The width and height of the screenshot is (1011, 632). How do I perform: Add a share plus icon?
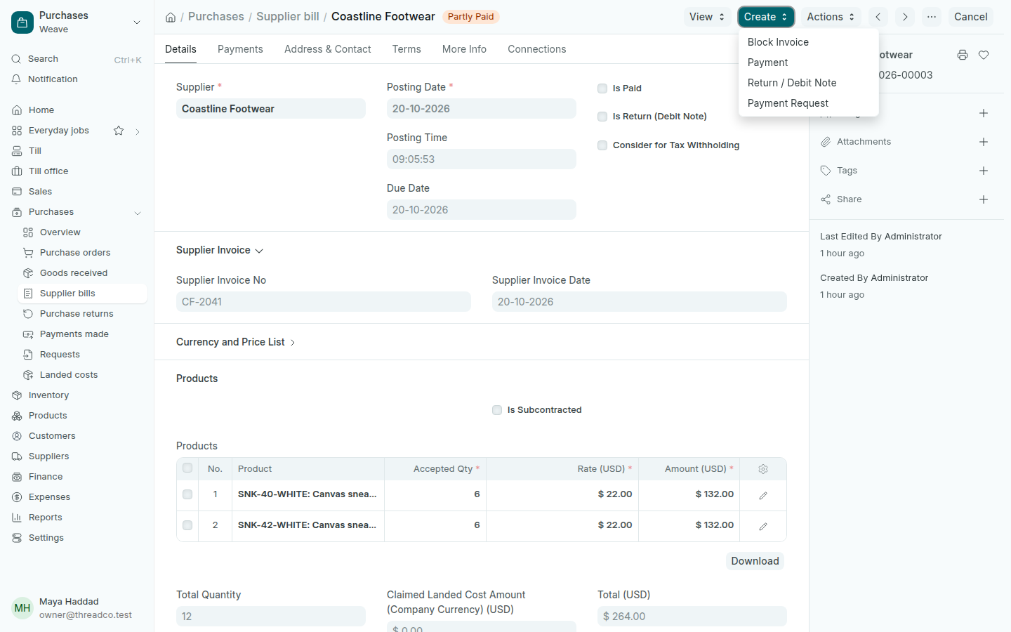pyautogui.click(x=984, y=199)
